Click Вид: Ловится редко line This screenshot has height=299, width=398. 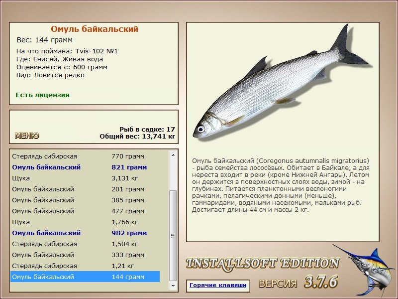point(50,75)
